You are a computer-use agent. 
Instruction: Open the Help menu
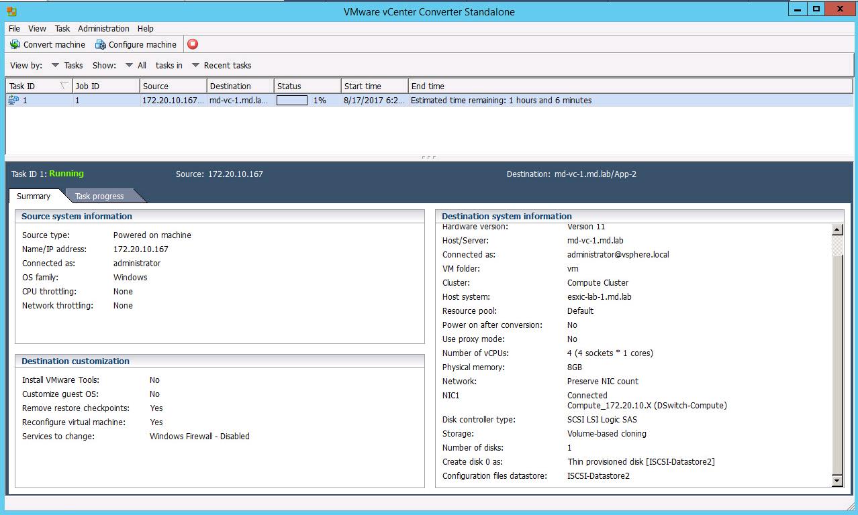(x=145, y=28)
